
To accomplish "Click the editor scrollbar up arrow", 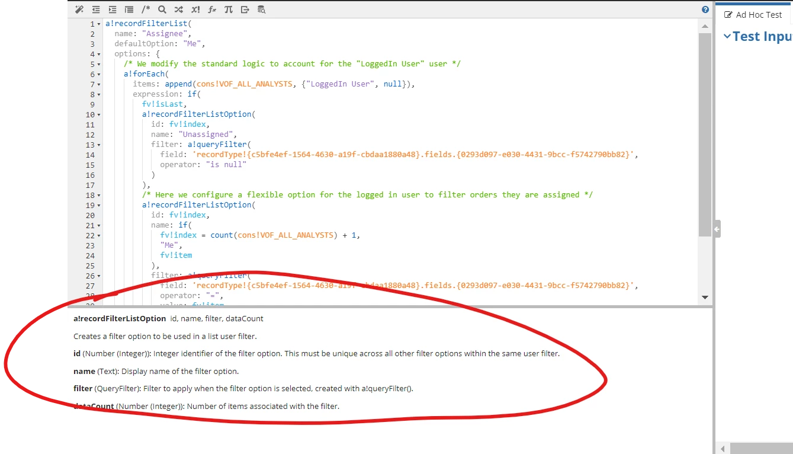I will tap(705, 26).
